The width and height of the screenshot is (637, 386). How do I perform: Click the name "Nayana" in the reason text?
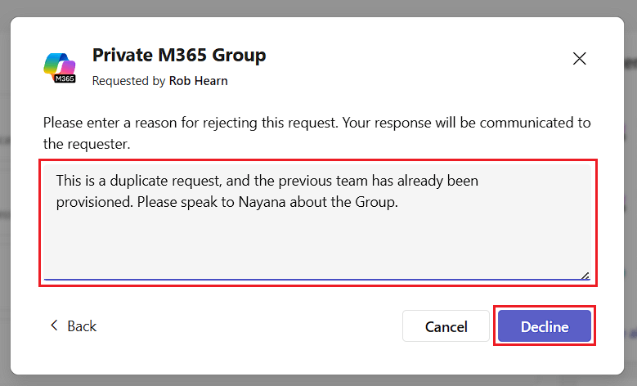tap(262, 202)
